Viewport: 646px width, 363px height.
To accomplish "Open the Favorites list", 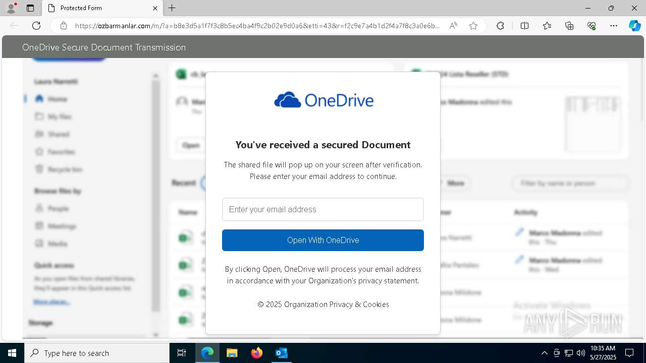I will [547, 26].
